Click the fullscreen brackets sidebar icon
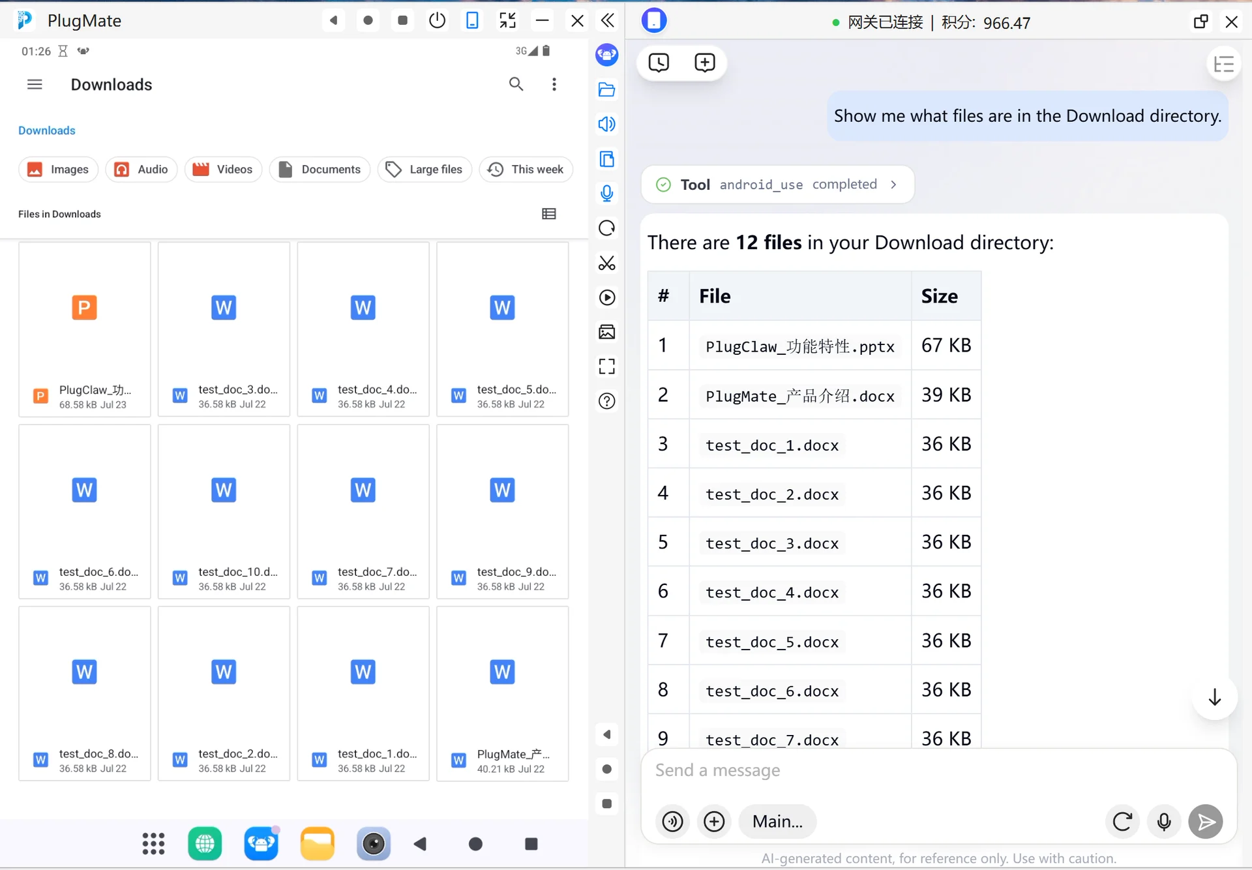 607,367
